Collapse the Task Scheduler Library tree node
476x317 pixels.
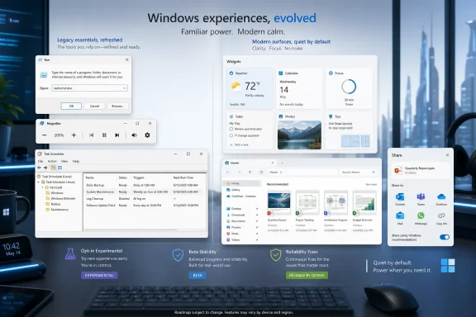39,182
